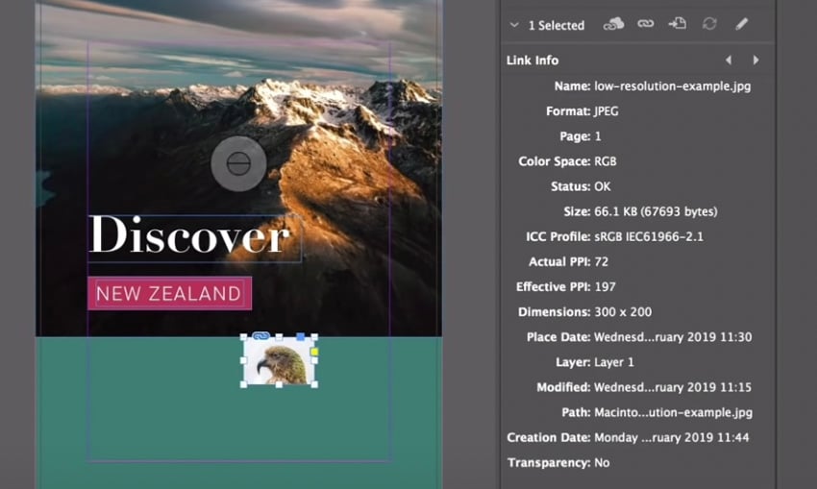Click the Transparency value No
Screen dimensions: 817x489
tap(602, 462)
